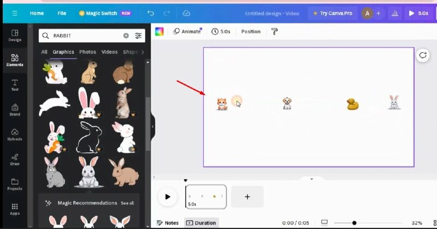Collapse the timeline with chevron handle
The width and height of the screenshot is (437, 229).
[311, 179]
